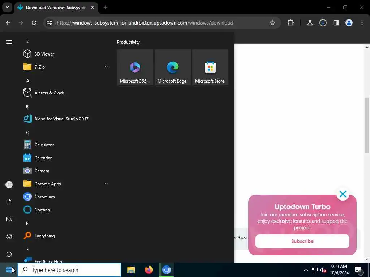Click the muted volume tray icon
The height and width of the screenshot is (277, 370).
coord(323,270)
